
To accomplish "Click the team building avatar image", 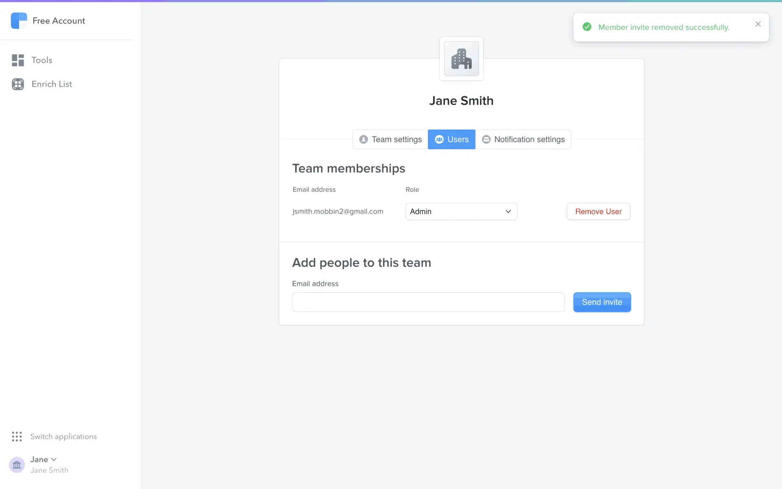I will click(461, 59).
